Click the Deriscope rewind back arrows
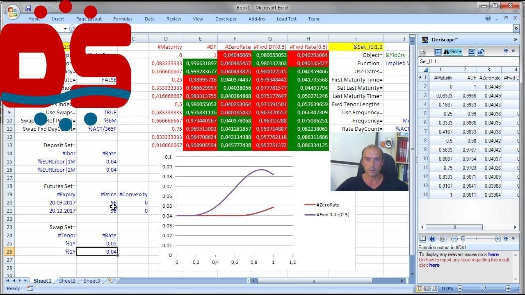The width and height of the screenshot is (525, 295). 432,238
